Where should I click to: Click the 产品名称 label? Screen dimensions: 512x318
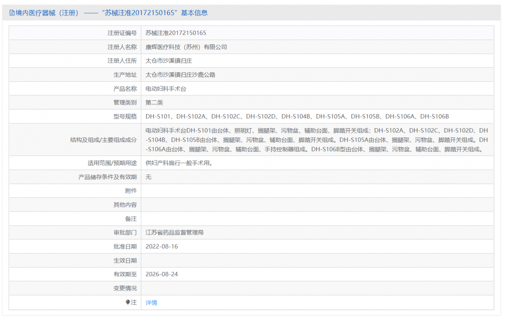tap(125, 89)
